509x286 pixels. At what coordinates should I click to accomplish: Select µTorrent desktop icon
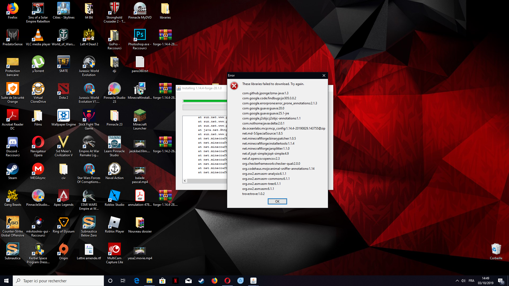point(38,65)
